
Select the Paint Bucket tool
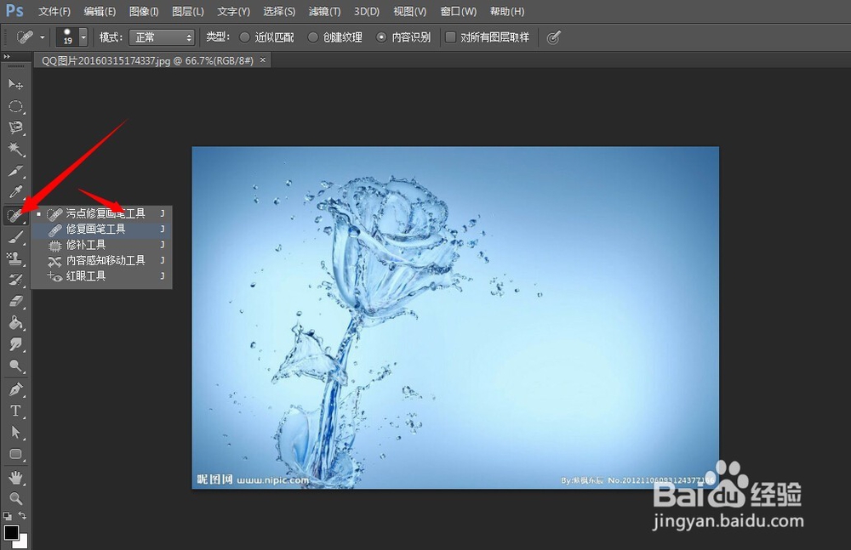pyautogui.click(x=15, y=323)
